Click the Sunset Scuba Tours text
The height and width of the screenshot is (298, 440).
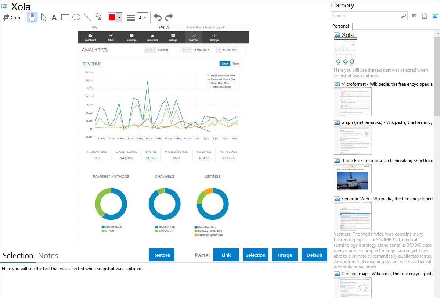coord(199,27)
